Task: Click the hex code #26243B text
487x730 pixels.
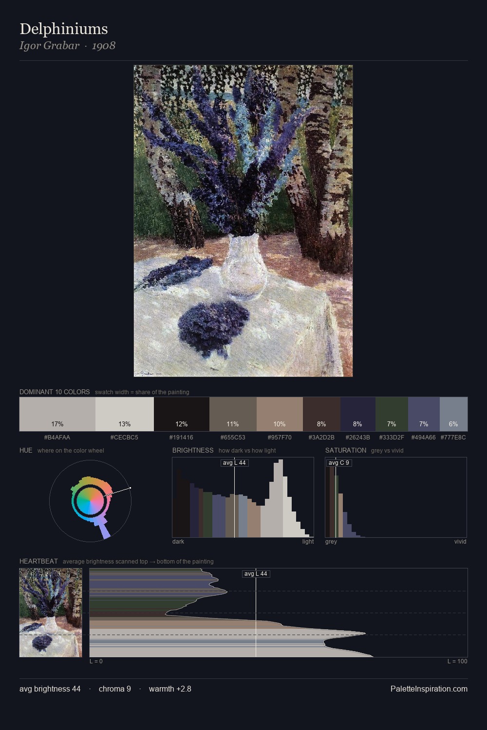Action: point(358,438)
